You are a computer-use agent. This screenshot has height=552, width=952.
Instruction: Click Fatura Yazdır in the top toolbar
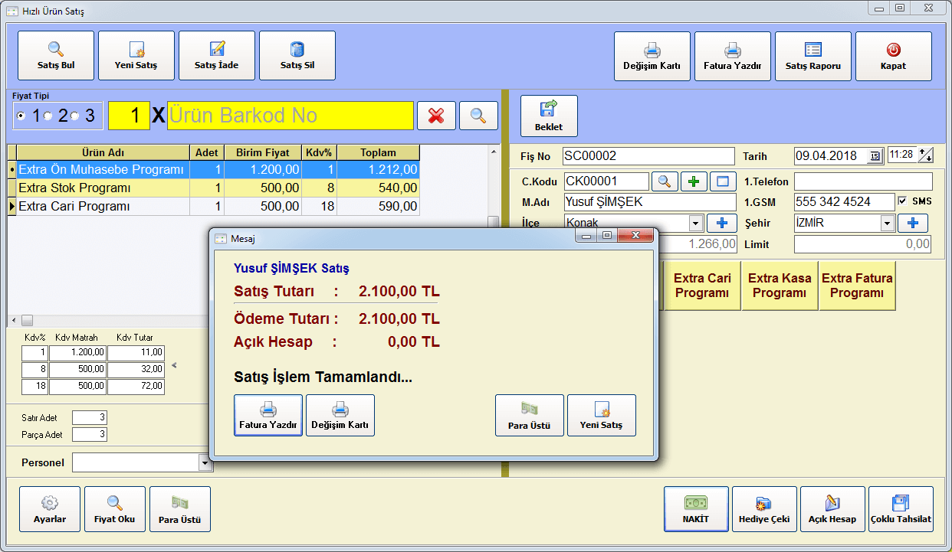pos(733,57)
